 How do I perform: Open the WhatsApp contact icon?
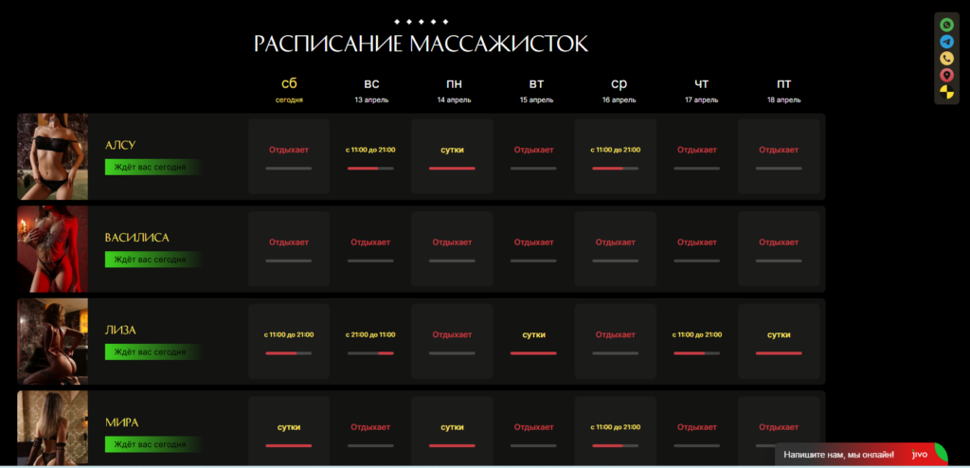point(946,25)
